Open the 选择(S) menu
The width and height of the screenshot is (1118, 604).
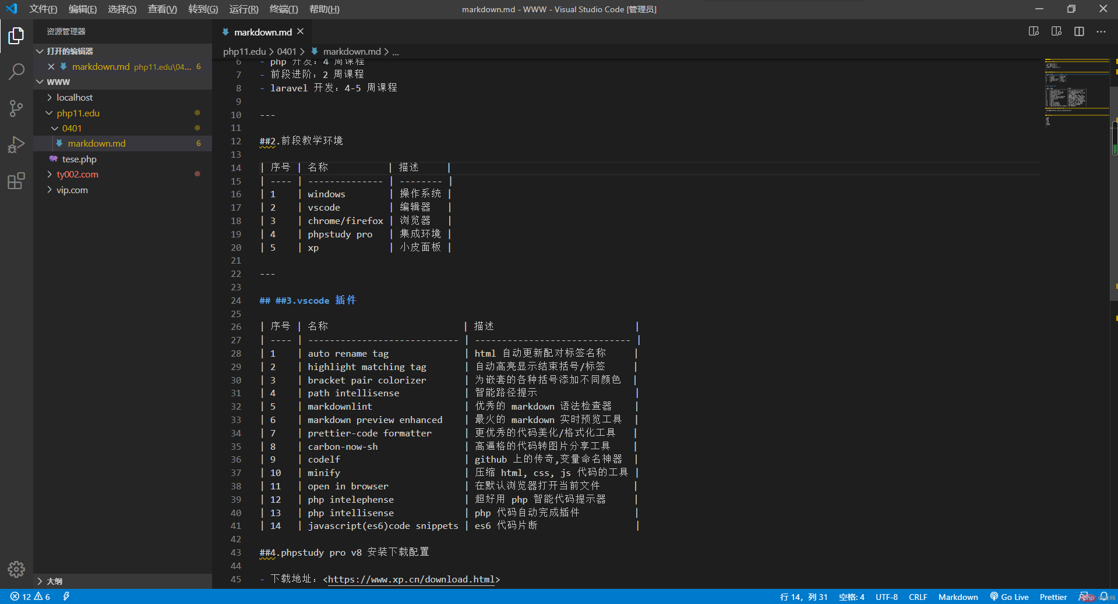[122, 9]
